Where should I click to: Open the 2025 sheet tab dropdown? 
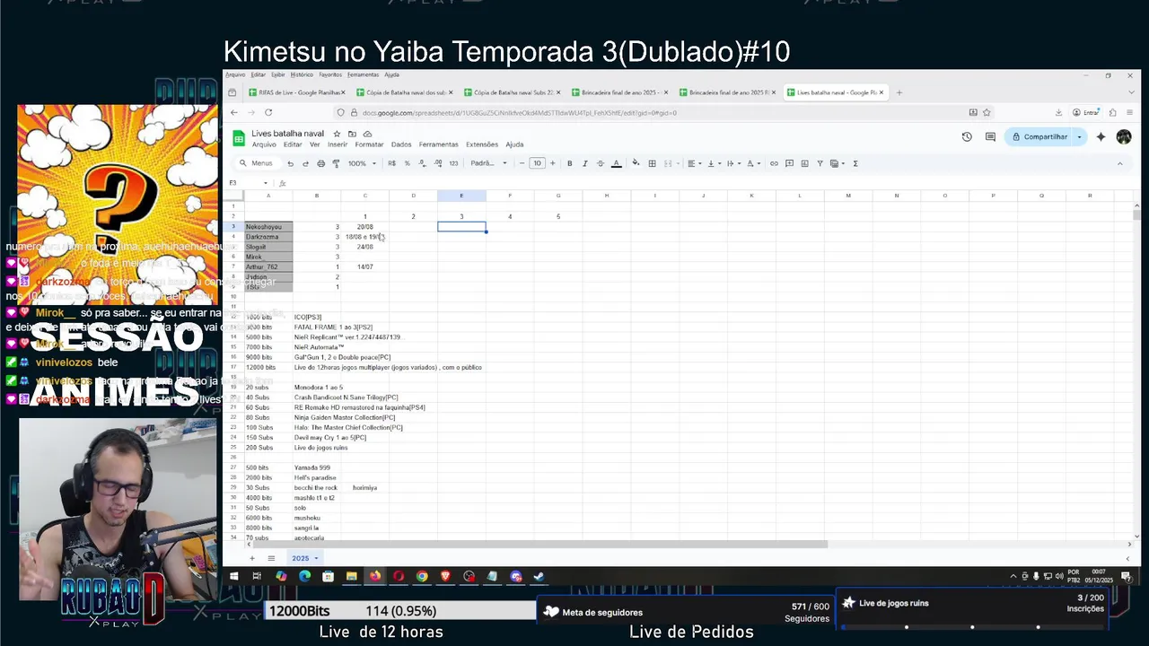click(x=316, y=558)
